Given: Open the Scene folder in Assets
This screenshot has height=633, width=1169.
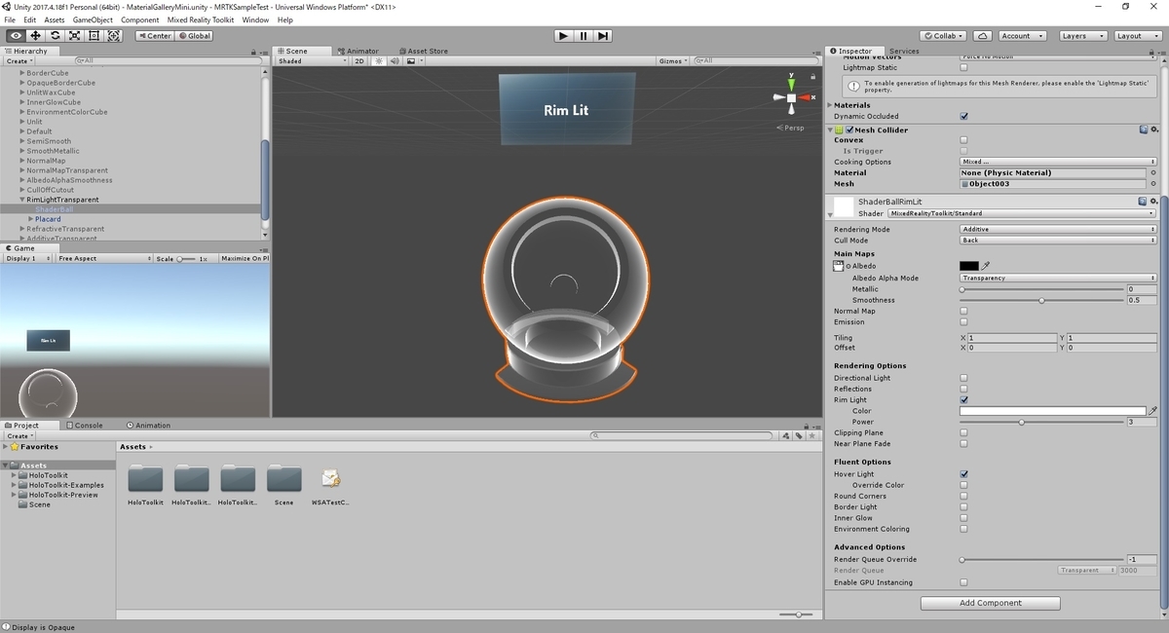Looking at the screenshot, I should (x=283, y=486).
